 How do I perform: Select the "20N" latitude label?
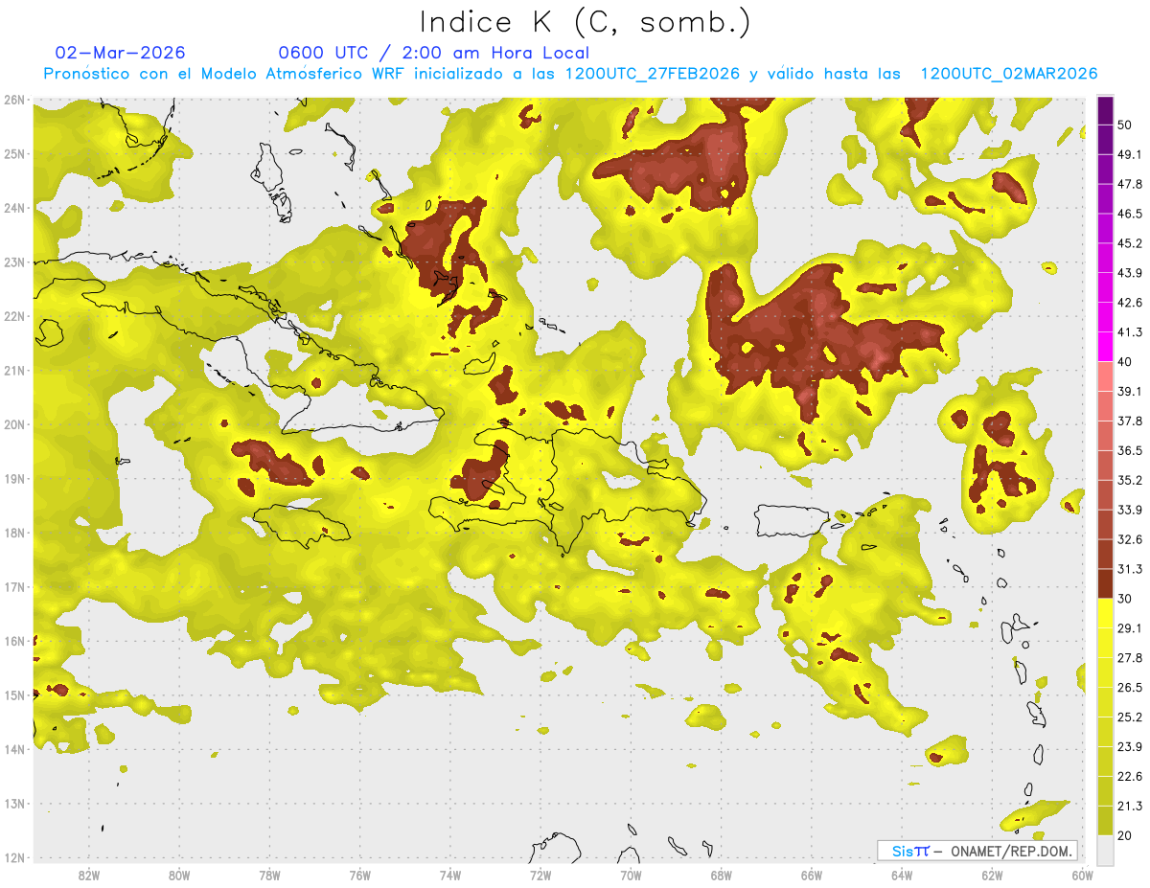tap(14, 424)
